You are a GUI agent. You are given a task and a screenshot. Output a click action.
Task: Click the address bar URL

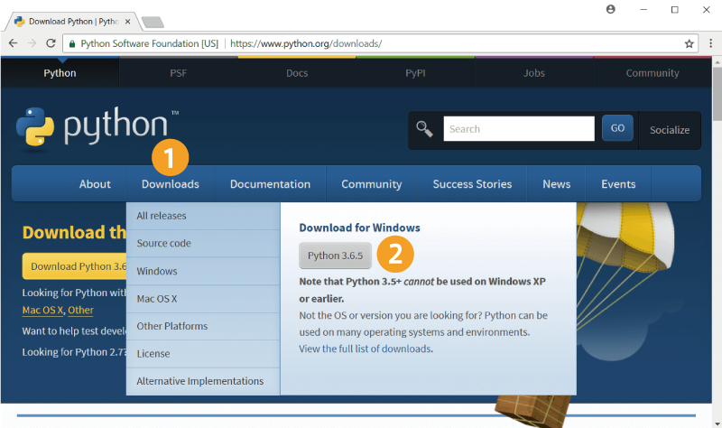pyautogui.click(x=306, y=43)
